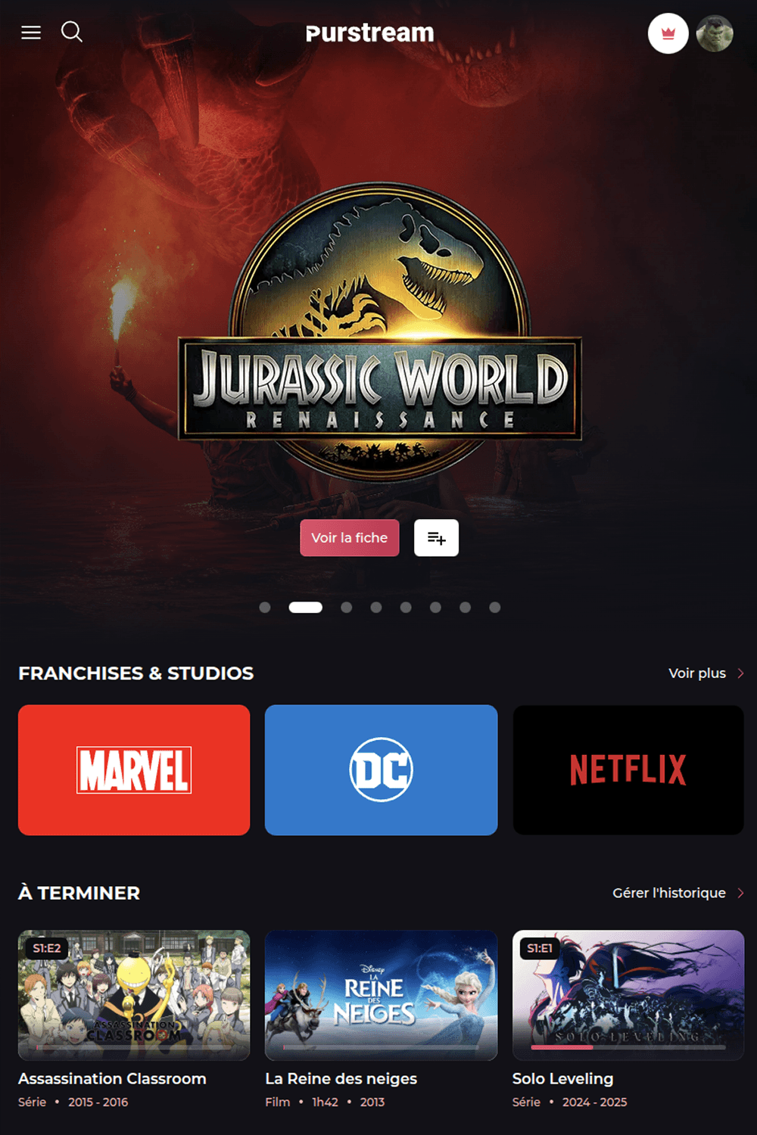The image size is (757, 1135).
Task: Open the Hulk profile avatar
Action: 715,33
